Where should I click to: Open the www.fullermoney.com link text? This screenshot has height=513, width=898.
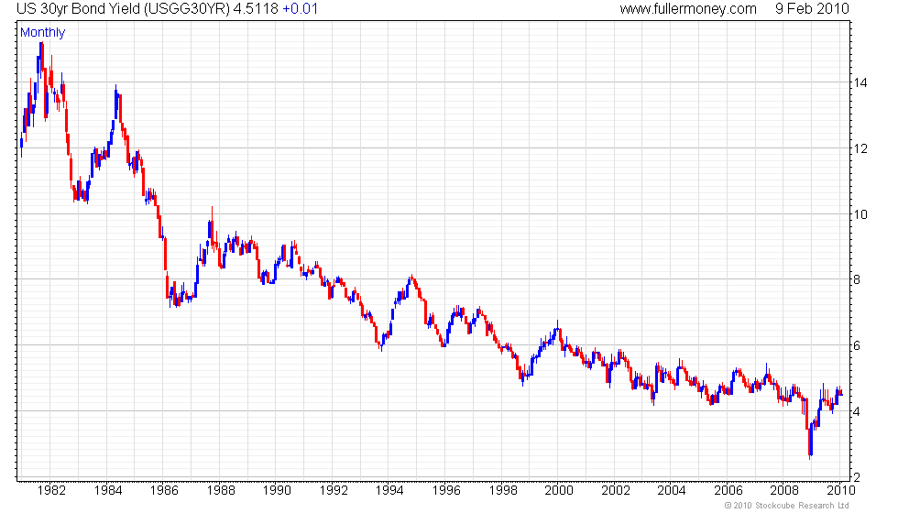[x=688, y=9]
